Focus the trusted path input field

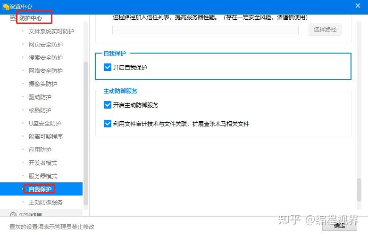(205, 30)
